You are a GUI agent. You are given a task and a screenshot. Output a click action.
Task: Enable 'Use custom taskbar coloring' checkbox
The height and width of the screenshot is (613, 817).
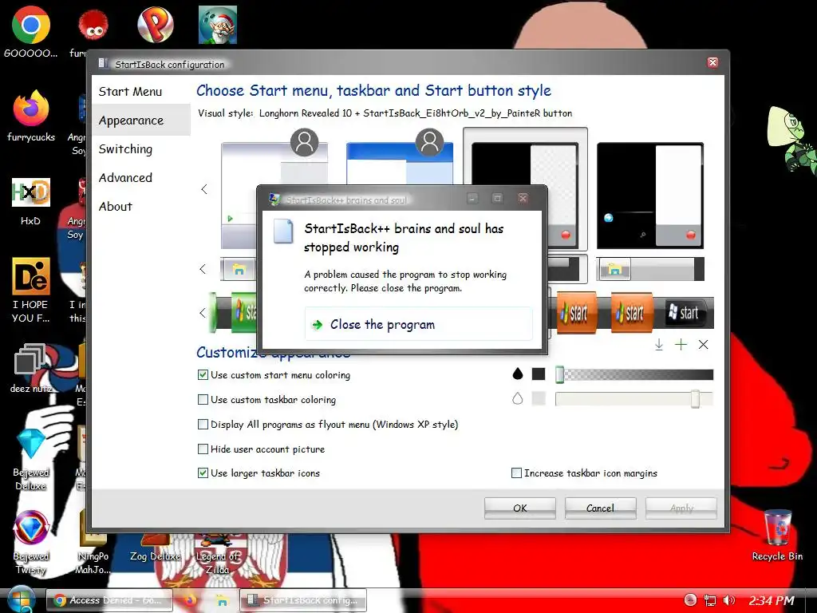coord(203,399)
